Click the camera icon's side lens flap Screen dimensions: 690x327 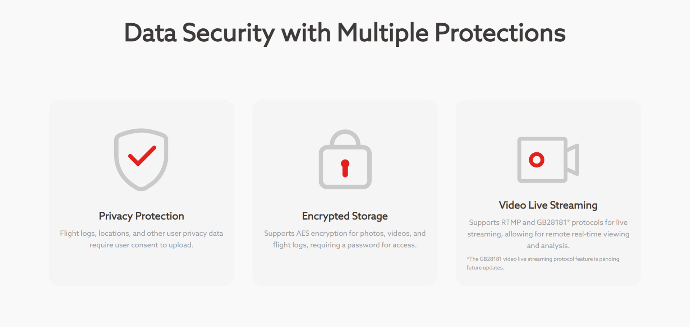[574, 160]
